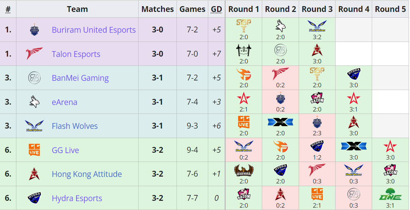Click the red Talon Esports wing logo
Screen dimensions: 410x210
[x=34, y=54]
